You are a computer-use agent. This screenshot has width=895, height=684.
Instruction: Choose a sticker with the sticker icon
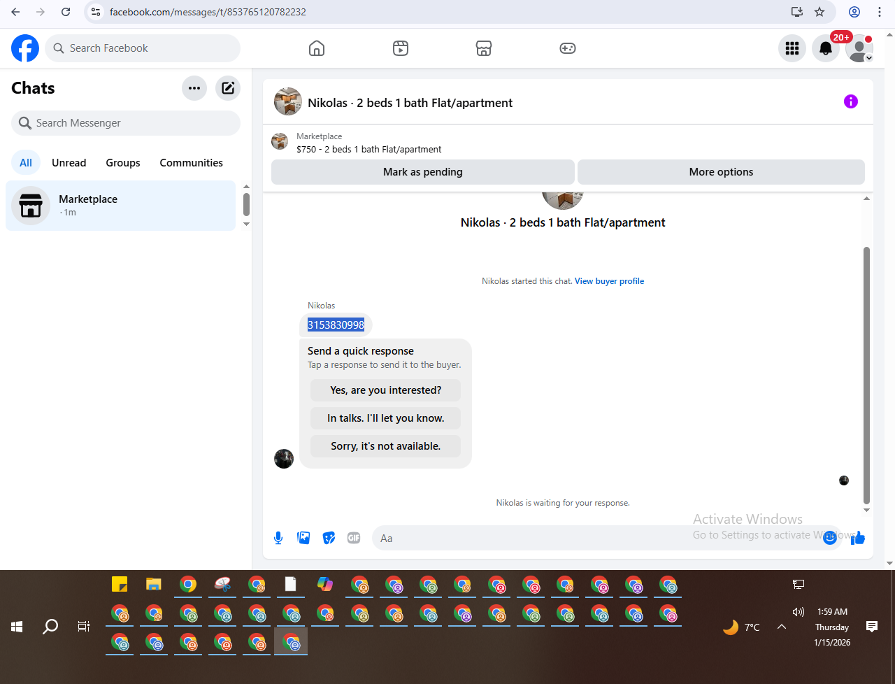point(329,538)
